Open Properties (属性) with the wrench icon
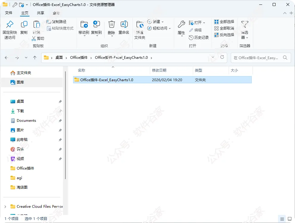This screenshot has width=295, height=223. click(181, 28)
